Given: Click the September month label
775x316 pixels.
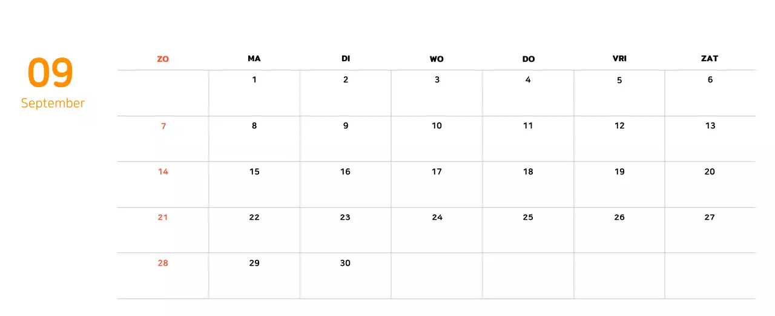Looking at the screenshot, I should tap(53, 103).
